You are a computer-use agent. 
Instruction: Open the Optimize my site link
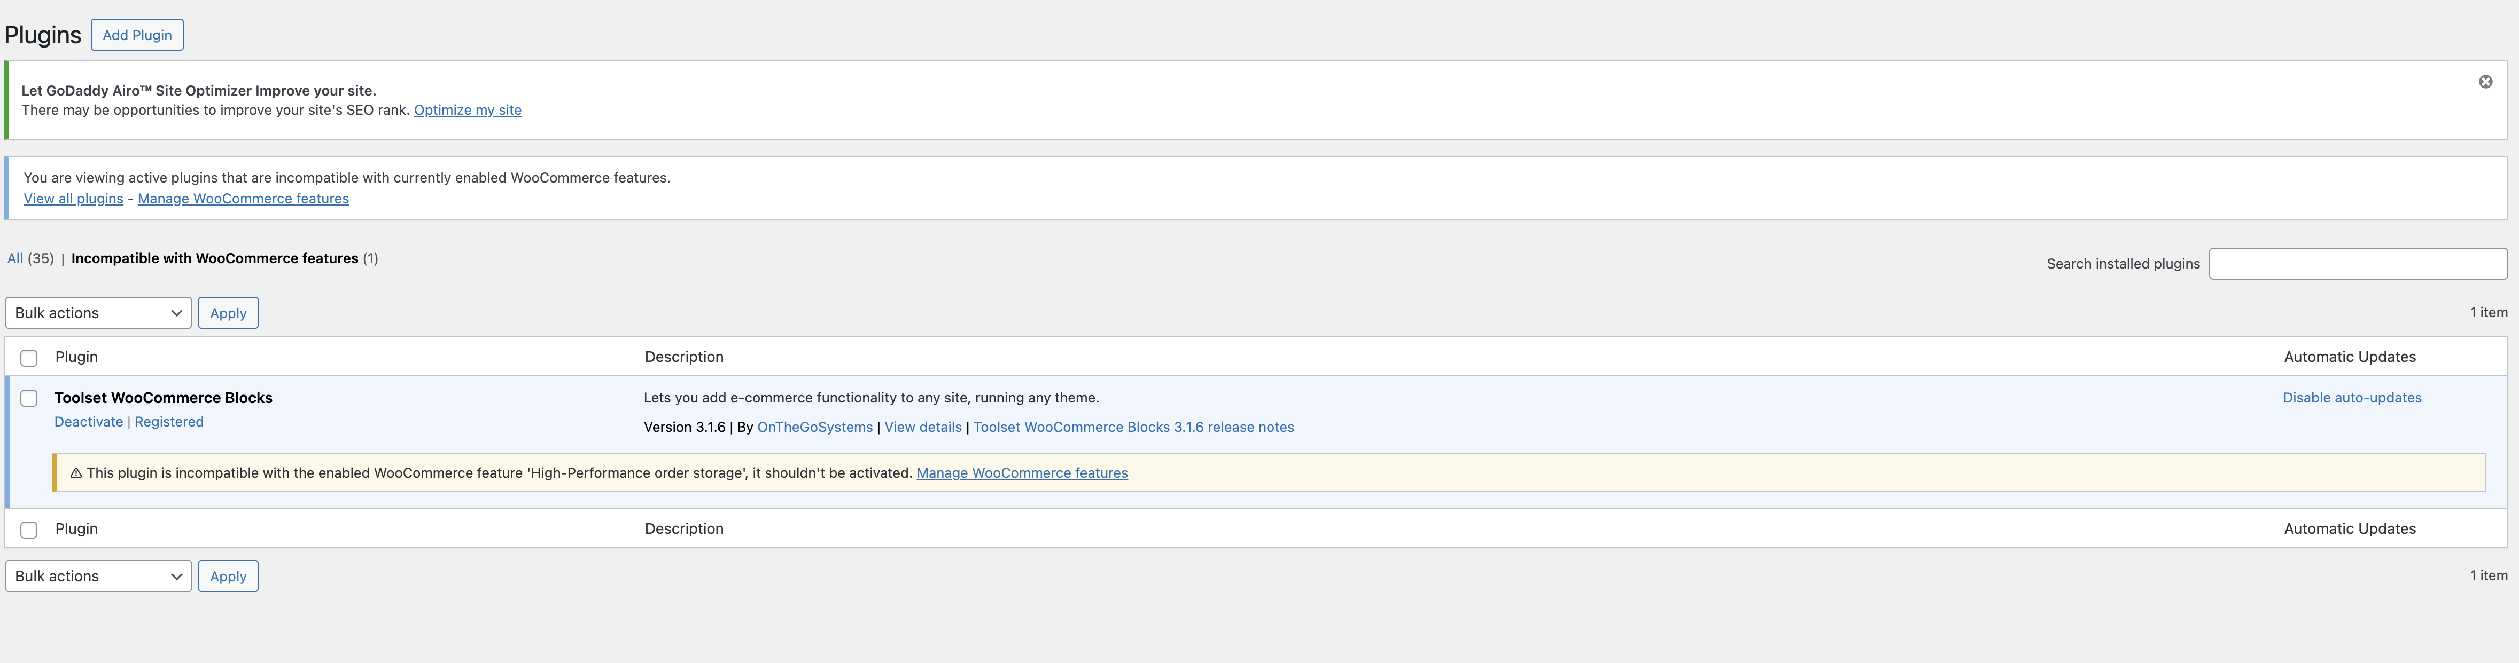coord(468,111)
